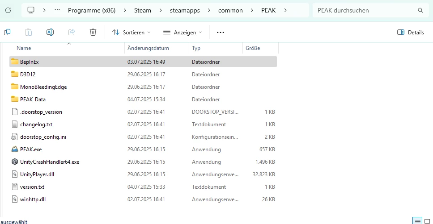Expand the chevron after Programme (x86)
The width and height of the screenshot is (433, 224).
pyautogui.click(x=125, y=10)
